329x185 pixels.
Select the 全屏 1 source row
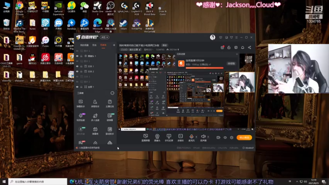[95, 87]
